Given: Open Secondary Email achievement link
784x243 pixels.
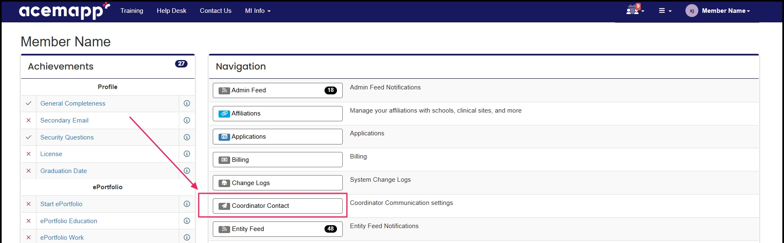Looking at the screenshot, I should coord(64,120).
